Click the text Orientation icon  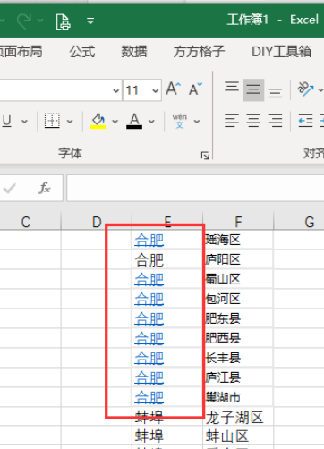click(305, 89)
